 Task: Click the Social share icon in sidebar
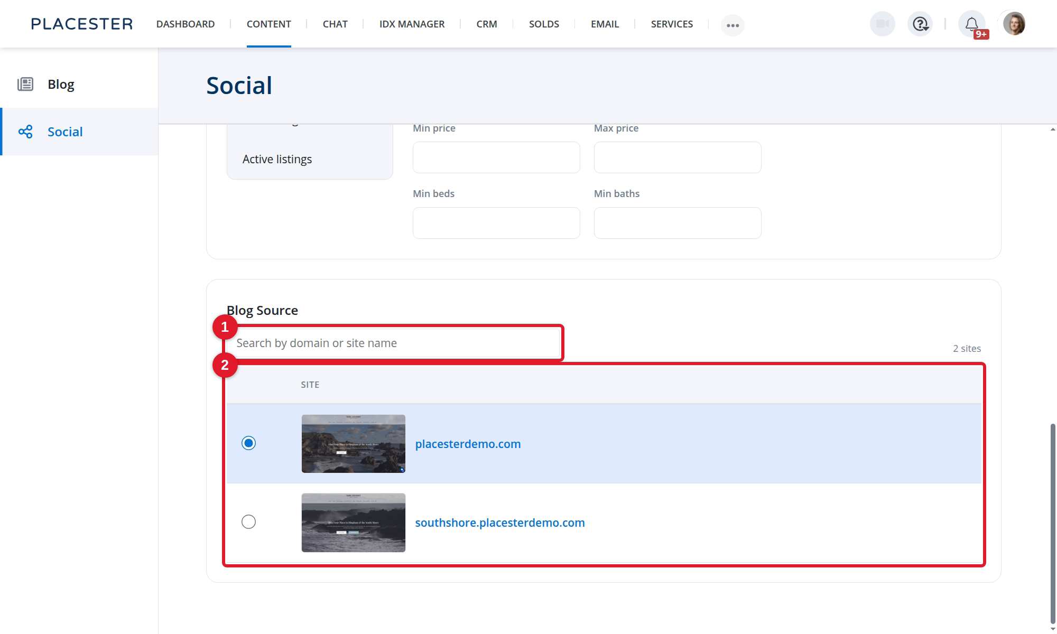tap(25, 132)
